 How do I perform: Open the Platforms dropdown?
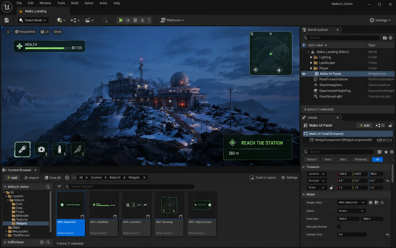pyautogui.click(x=172, y=20)
